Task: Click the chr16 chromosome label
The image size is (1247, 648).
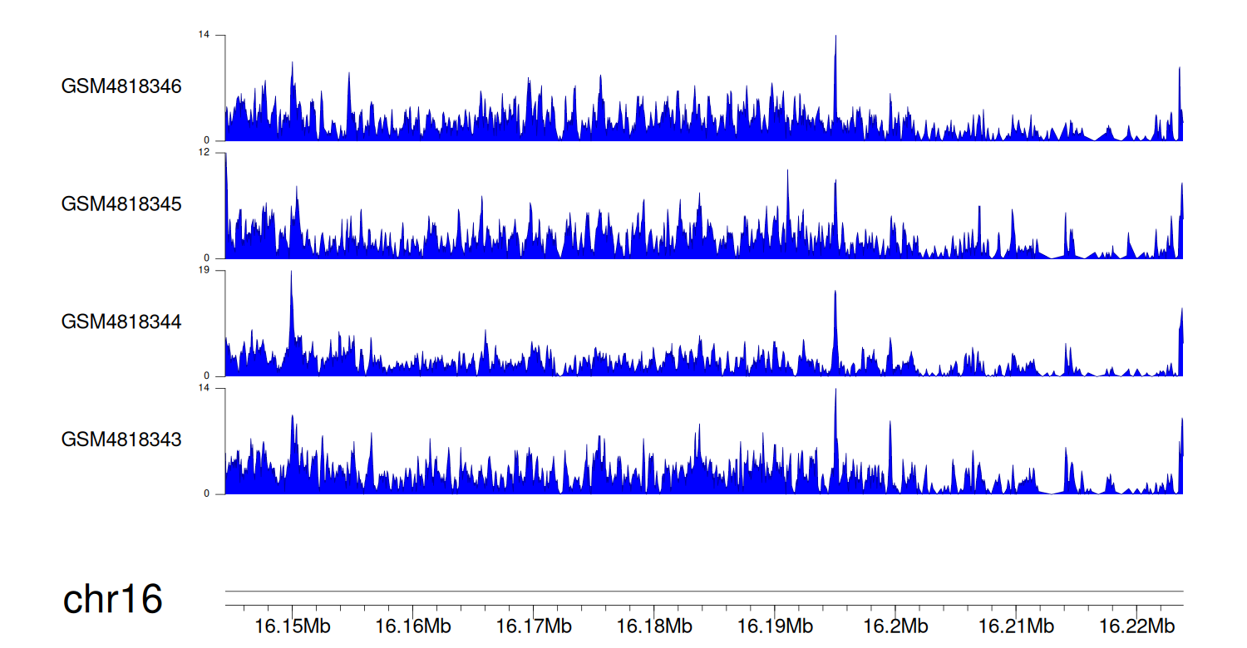Action: (x=112, y=599)
